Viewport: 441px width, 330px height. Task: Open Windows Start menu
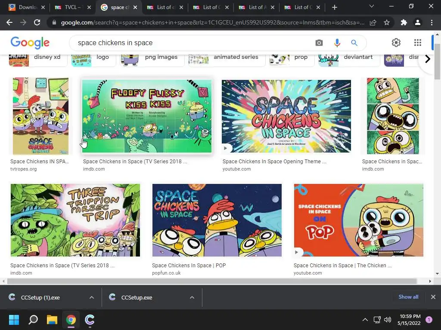click(14, 320)
